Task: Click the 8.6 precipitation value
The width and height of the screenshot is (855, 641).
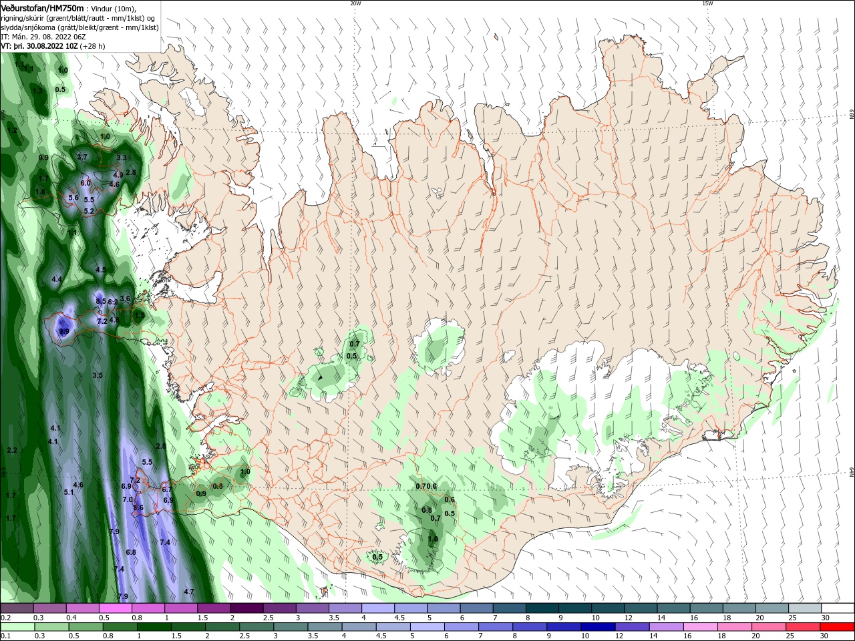Action: tap(138, 507)
